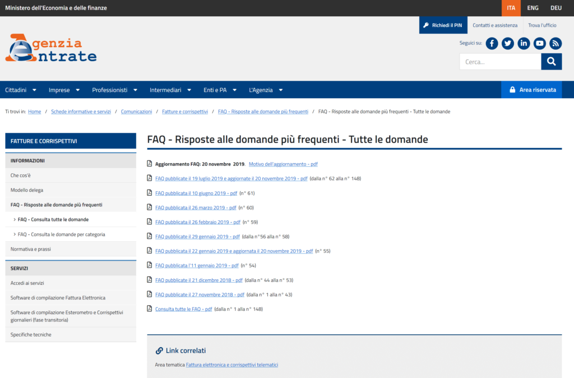
Task: Switch language to ITA
Action: [x=511, y=8]
